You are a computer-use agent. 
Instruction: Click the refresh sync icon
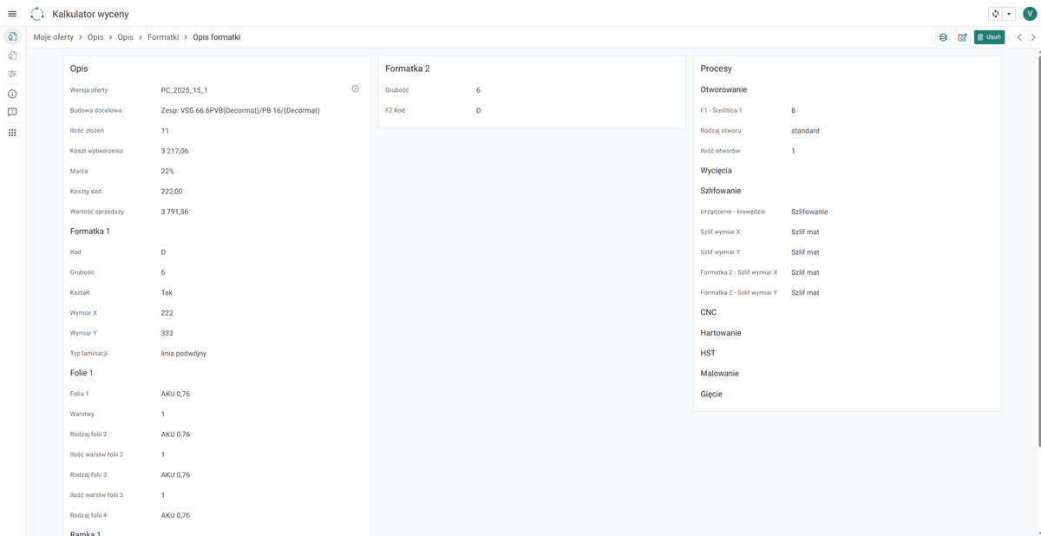click(x=996, y=14)
